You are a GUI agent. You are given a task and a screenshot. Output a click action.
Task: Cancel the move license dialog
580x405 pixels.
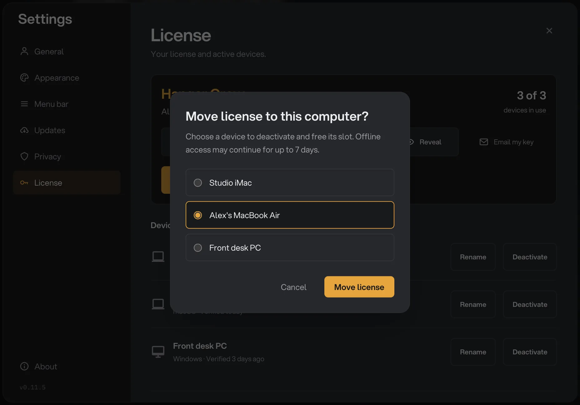293,287
